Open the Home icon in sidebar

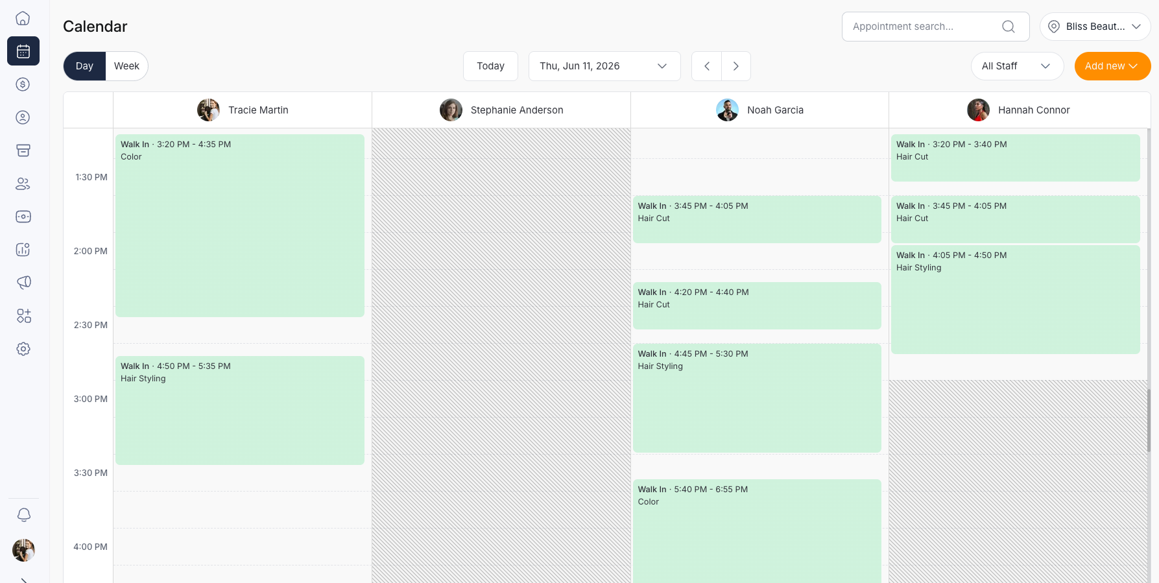[23, 18]
